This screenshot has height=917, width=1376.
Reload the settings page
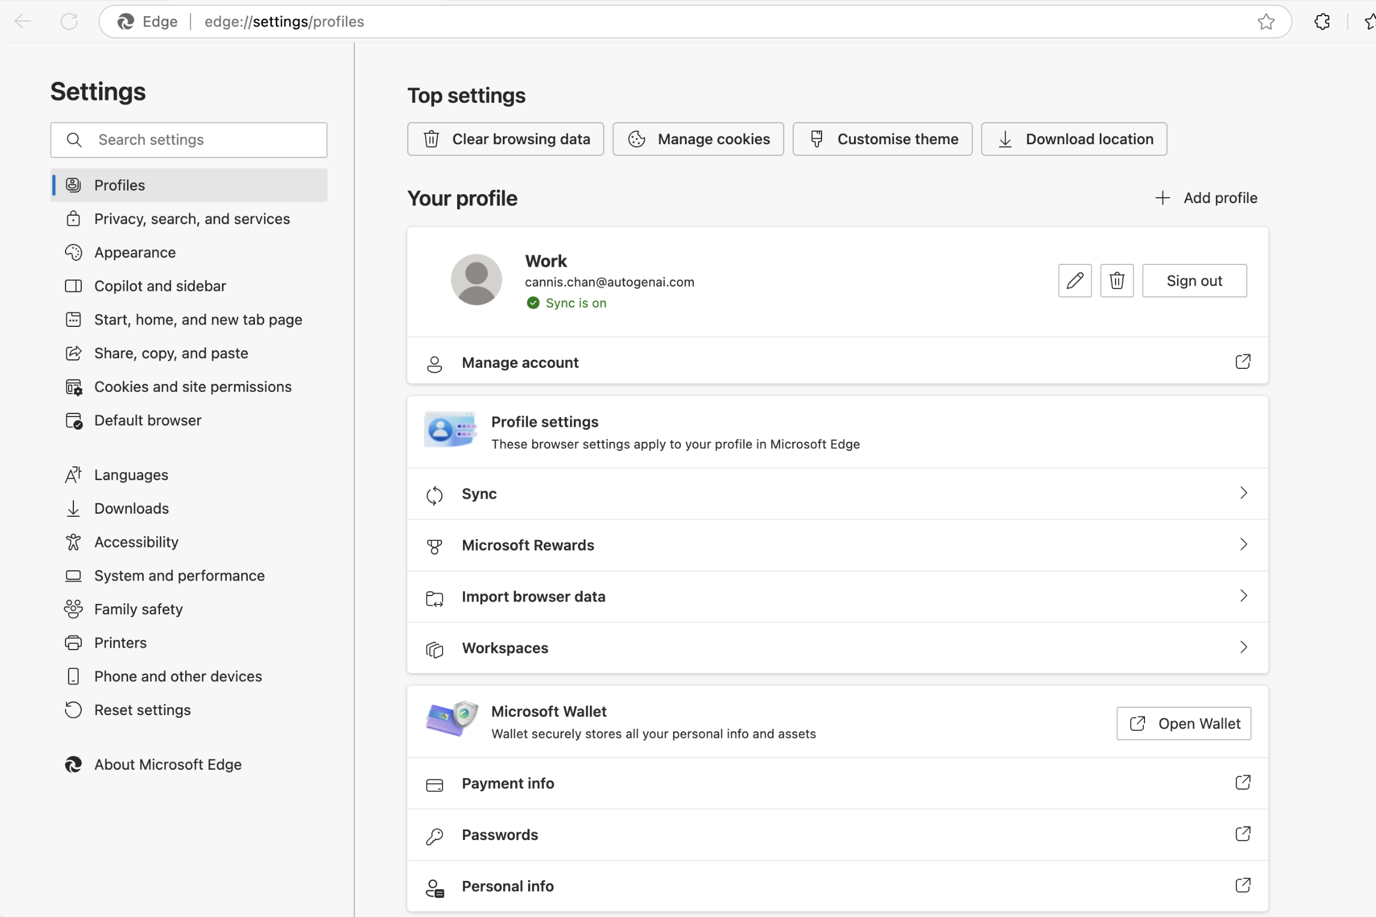coord(70,22)
